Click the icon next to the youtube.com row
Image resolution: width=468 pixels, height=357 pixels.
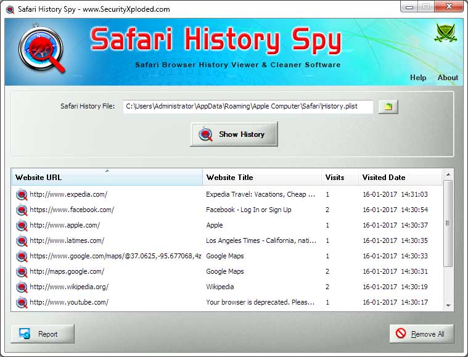pos(22,302)
